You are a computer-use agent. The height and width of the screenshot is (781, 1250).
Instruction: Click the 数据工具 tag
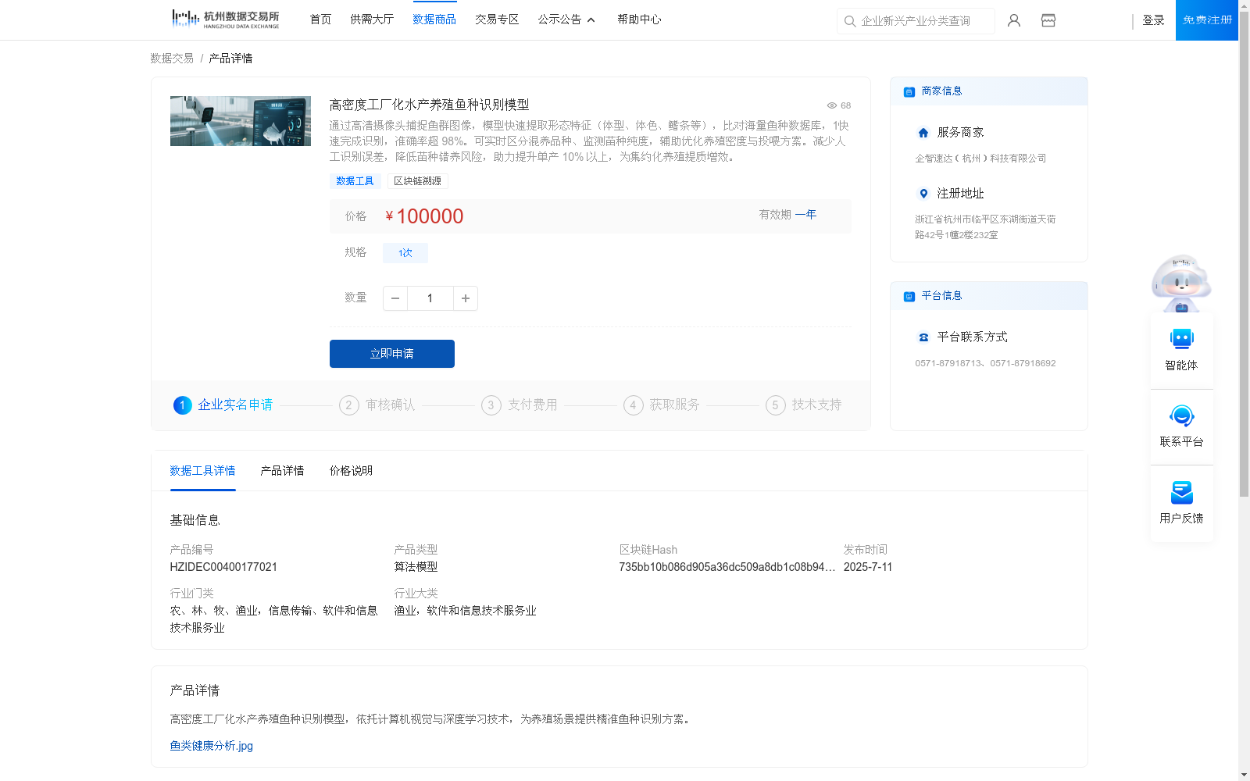click(355, 181)
